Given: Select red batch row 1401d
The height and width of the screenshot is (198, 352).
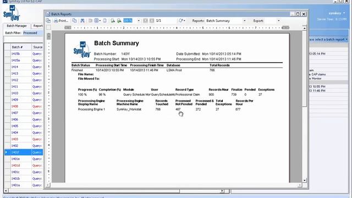Looking at the screenshot, I should point(24,166).
